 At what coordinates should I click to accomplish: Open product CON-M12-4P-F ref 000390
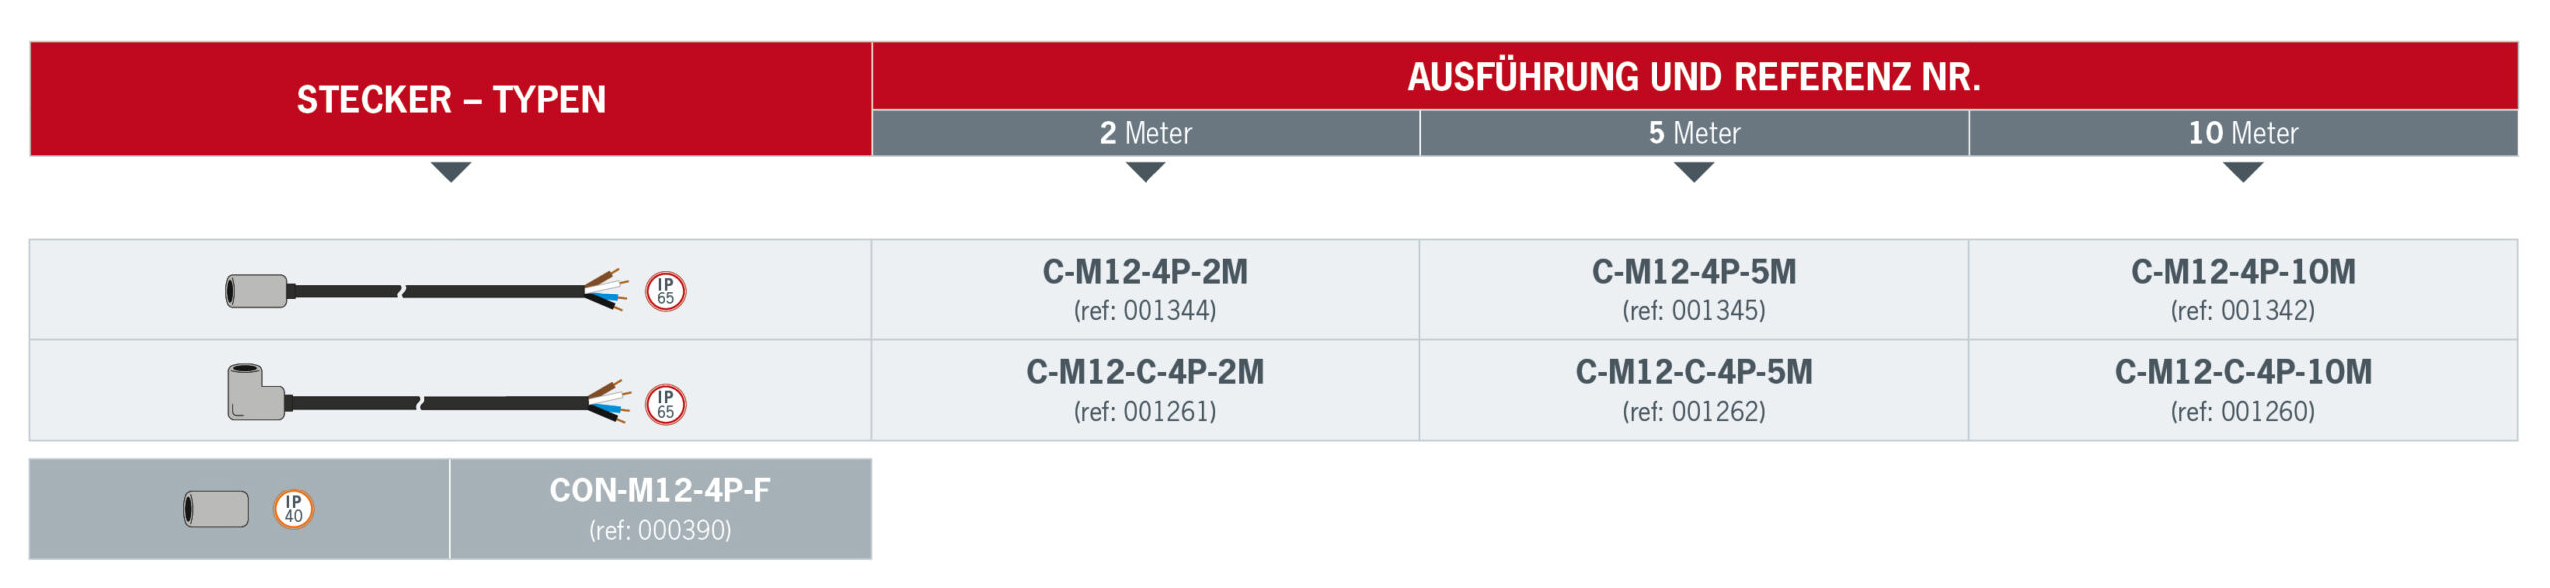pyautogui.click(x=660, y=508)
